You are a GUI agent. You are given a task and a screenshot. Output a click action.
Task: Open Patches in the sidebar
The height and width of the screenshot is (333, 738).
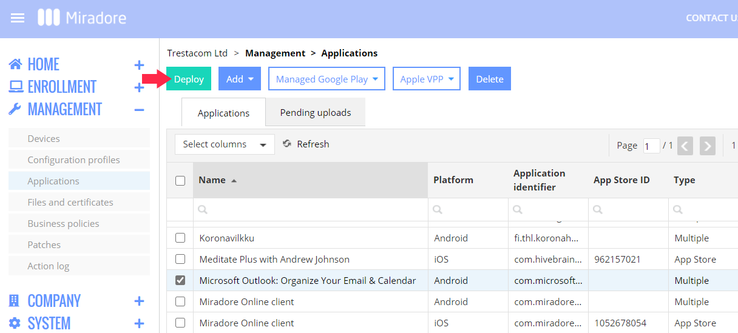tap(79, 244)
